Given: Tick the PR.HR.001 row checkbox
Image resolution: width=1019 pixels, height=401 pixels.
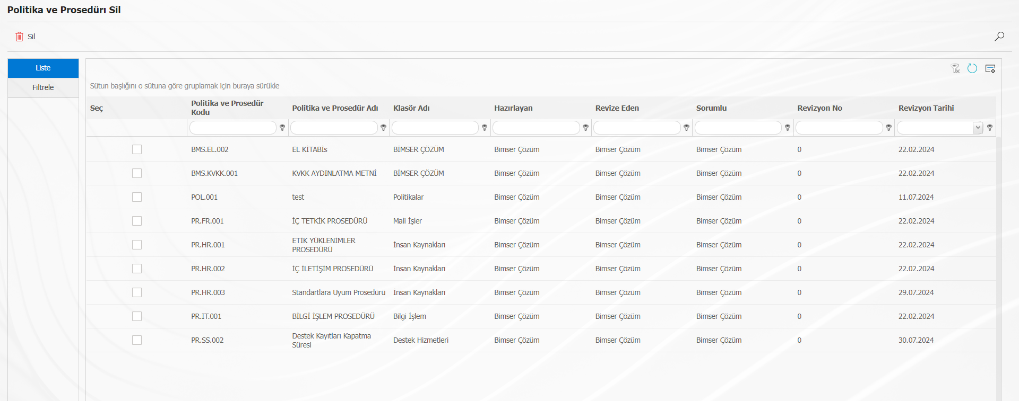Looking at the screenshot, I should coord(137,245).
